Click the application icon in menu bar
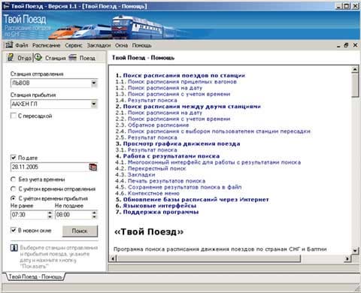The height and width of the screenshot is (293, 361). coord(9,45)
